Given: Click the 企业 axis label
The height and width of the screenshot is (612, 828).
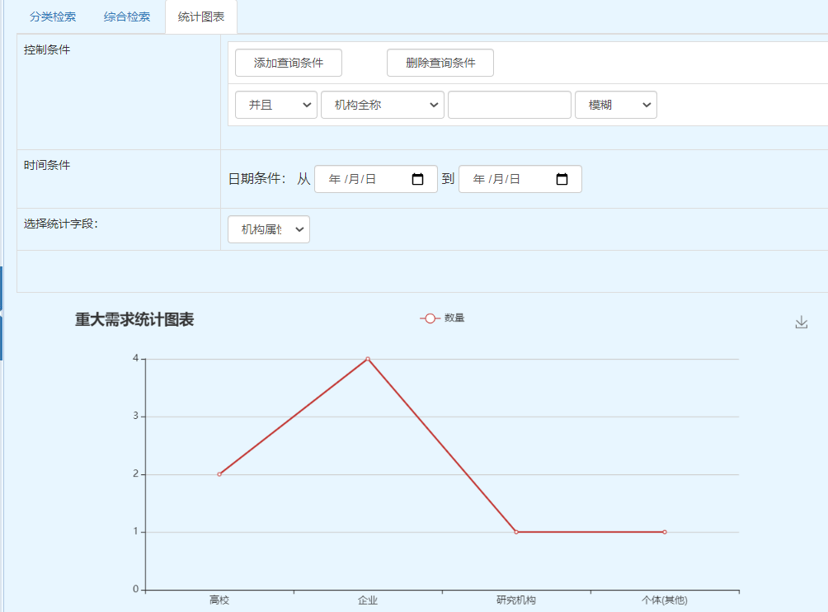Looking at the screenshot, I should click(368, 600).
